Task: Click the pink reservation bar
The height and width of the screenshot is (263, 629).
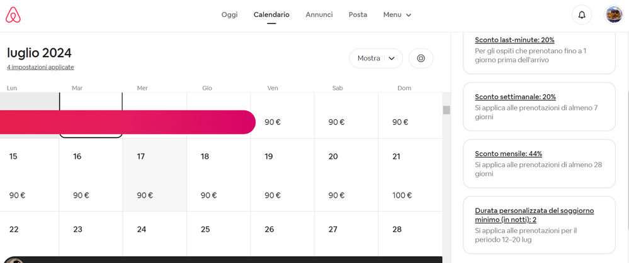Action: [x=126, y=122]
